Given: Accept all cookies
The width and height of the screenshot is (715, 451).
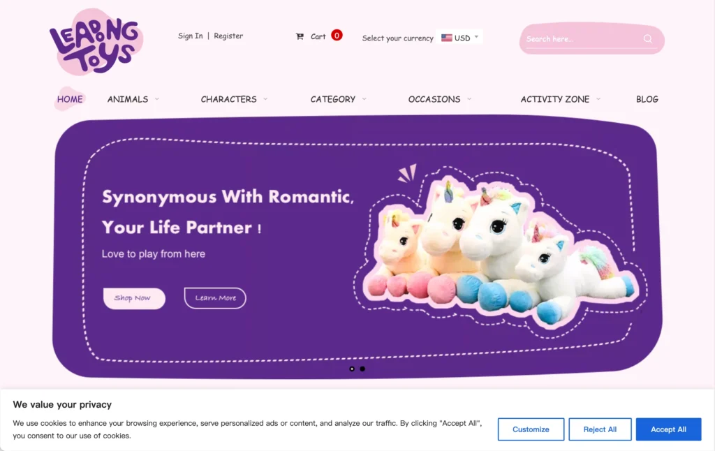Looking at the screenshot, I should pos(668,429).
